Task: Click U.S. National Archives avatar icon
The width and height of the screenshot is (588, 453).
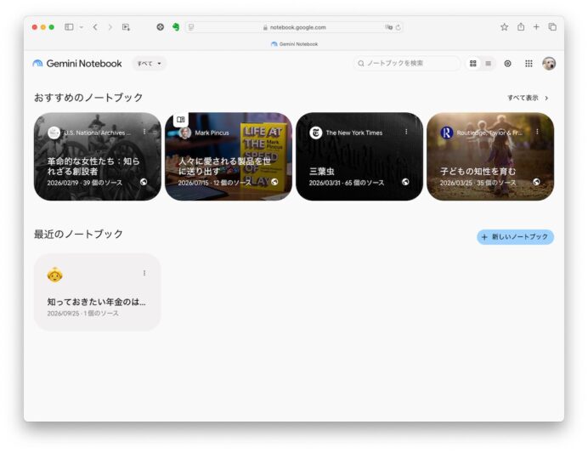Action: pyautogui.click(x=54, y=133)
